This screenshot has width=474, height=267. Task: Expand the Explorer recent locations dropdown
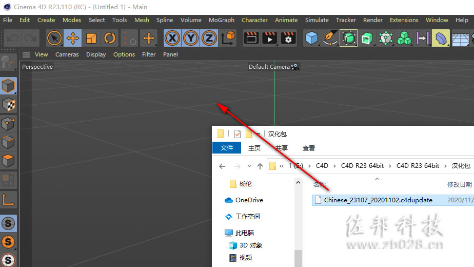[x=249, y=166]
